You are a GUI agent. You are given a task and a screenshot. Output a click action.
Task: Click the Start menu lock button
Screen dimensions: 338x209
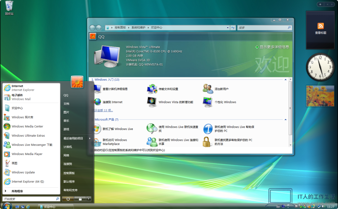point(80,199)
